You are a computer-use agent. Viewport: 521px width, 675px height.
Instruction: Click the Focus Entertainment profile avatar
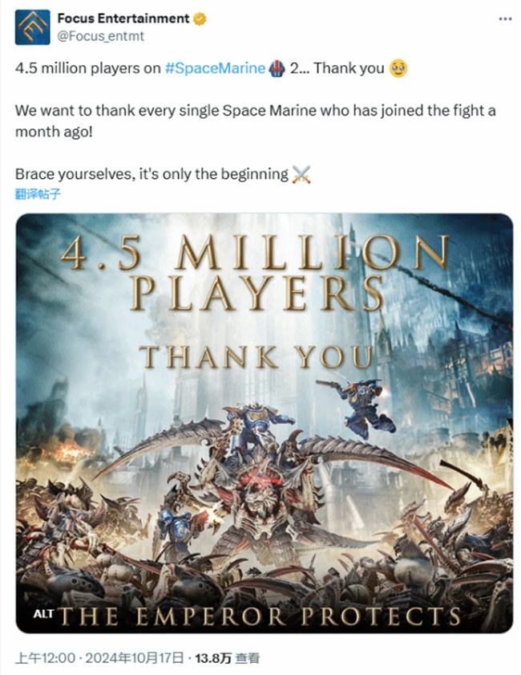(x=32, y=26)
